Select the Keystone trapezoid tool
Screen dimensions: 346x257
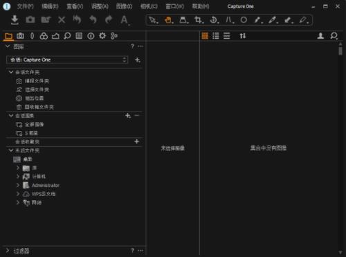(x=184, y=20)
